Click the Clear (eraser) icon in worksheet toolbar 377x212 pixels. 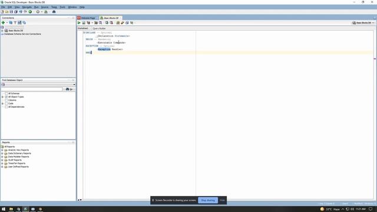pos(123,23)
